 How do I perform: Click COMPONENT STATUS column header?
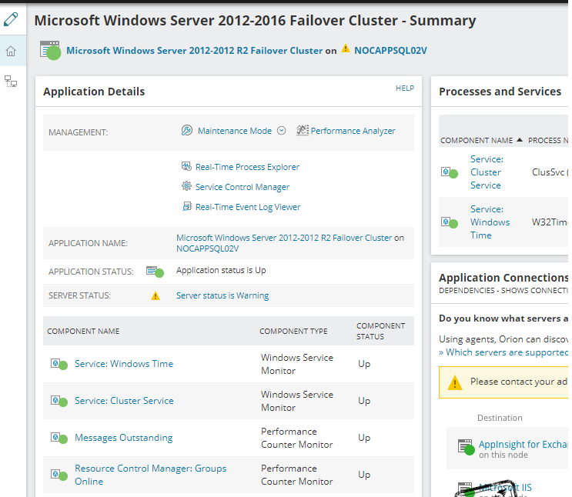pyautogui.click(x=380, y=331)
